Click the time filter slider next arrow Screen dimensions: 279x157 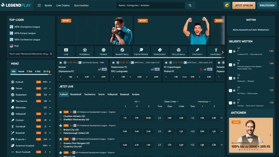[50, 72]
